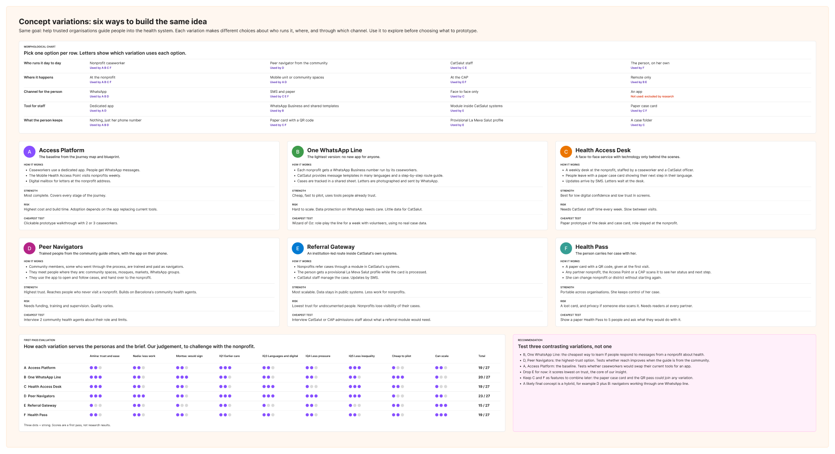The width and height of the screenshot is (835, 454).
Task: Click the 'Module inside CatSalut systems' option
Action: point(476,106)
